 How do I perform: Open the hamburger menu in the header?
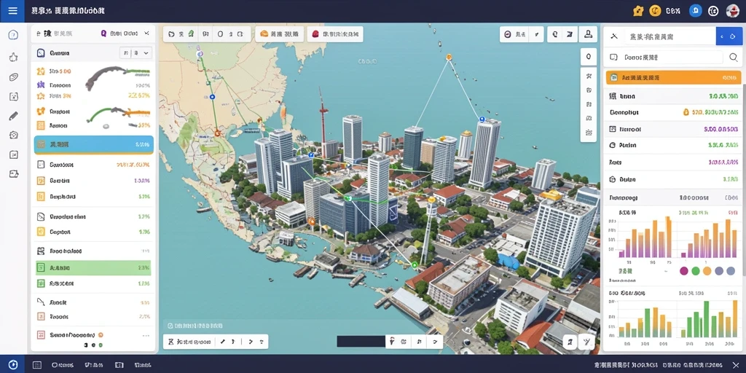click(x=13, y=10)
